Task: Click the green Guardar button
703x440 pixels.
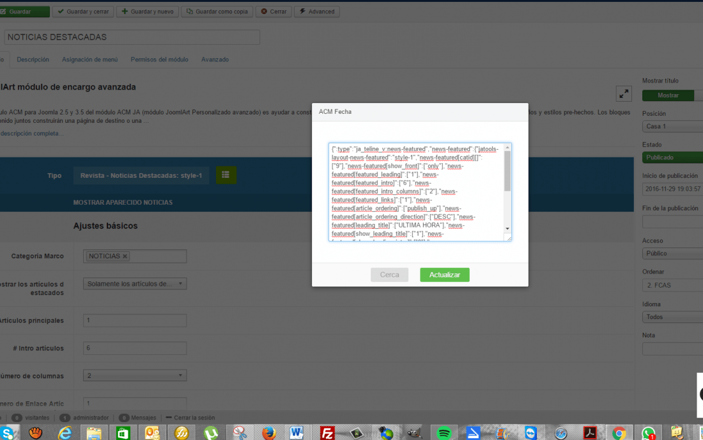Action: (25, 12)
